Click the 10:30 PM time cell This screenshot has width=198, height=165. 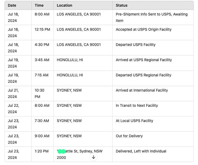point(39,93)
